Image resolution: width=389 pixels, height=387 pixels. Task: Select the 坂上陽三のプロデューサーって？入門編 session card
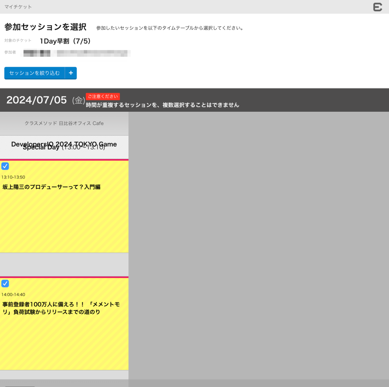(64, 206)
